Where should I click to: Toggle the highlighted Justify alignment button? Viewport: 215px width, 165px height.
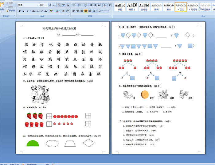point(86,11)
